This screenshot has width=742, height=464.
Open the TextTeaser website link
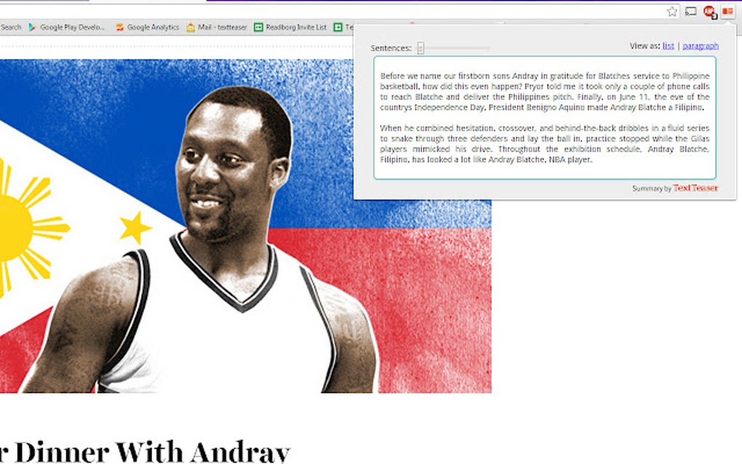pos(696,187)
